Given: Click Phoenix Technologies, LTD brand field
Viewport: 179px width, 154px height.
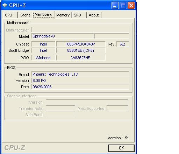Looking at the screenshot, I should click(80, 74).
